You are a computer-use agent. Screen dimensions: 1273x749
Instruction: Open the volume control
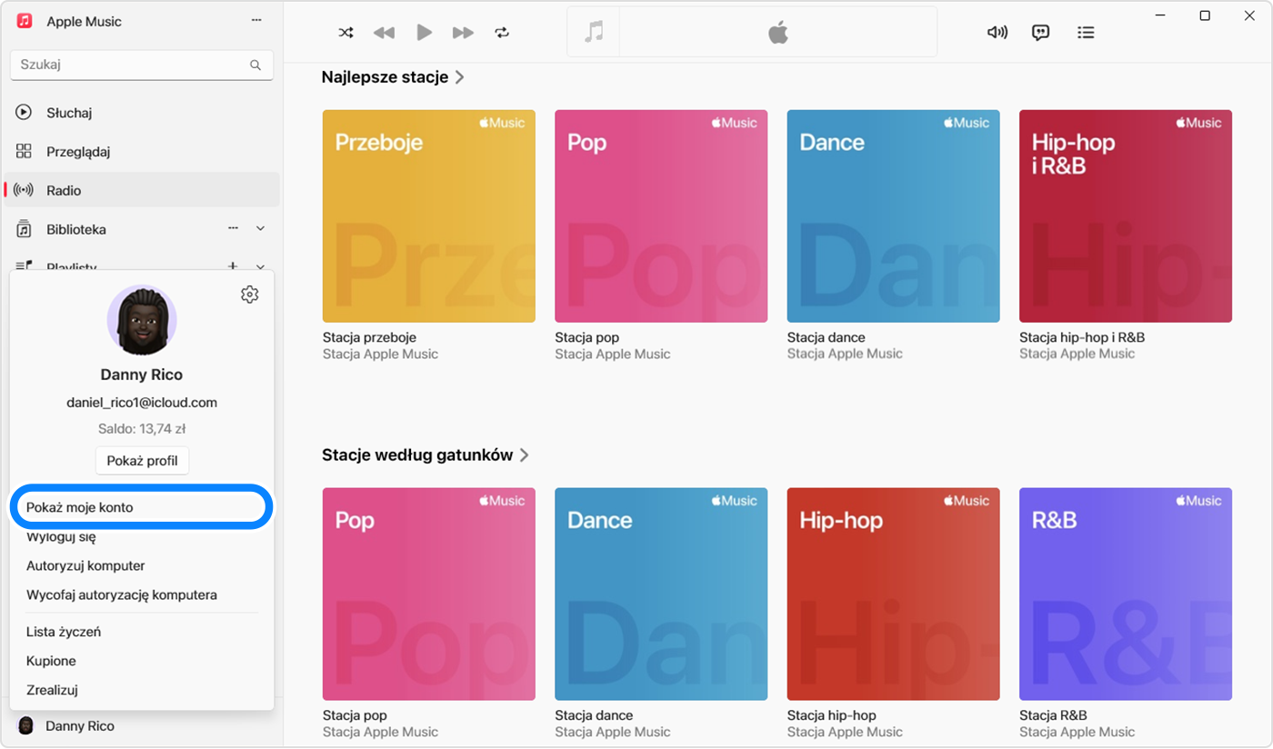(x=997, y=33)
